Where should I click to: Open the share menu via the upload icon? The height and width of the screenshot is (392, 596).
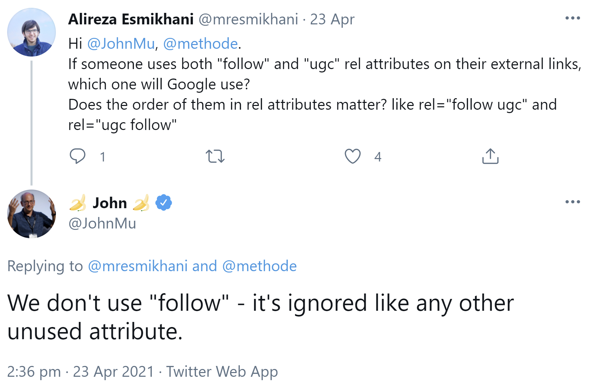(x=491, y=156)
